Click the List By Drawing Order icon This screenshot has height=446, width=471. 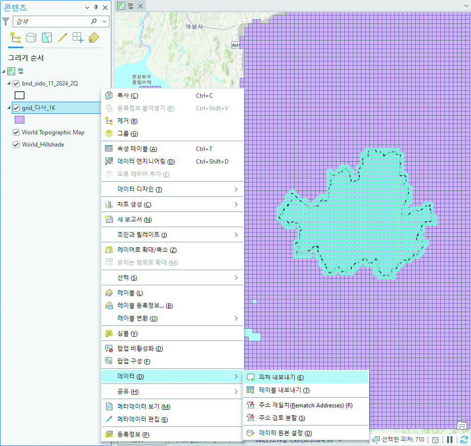(15, 38)
